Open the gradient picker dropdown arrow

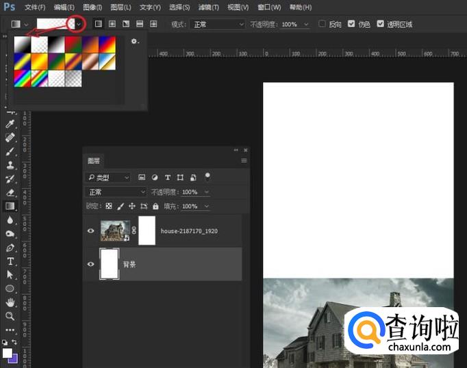(x=78, y=24)
